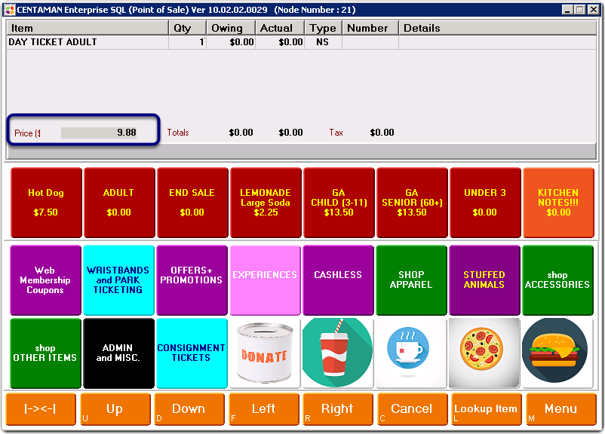Add LEMONADE Large Soda $2.25
Screen dimensions: 605x434
pos(266,203)
